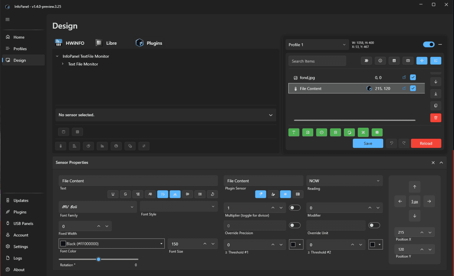Click the info icon above the item list
The height and width of the screenshot is (276, 454).
click(380, 61)
